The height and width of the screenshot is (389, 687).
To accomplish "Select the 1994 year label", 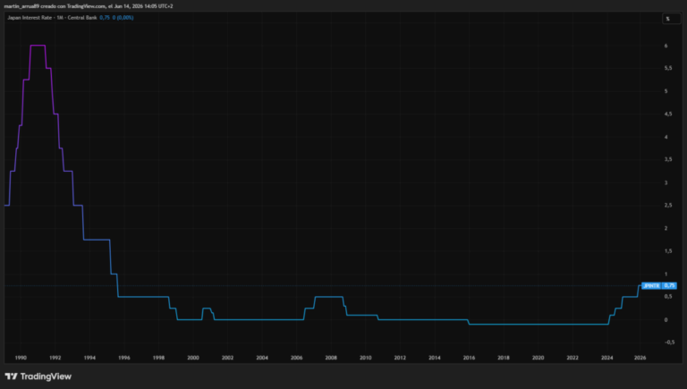I will pos(89,358).
